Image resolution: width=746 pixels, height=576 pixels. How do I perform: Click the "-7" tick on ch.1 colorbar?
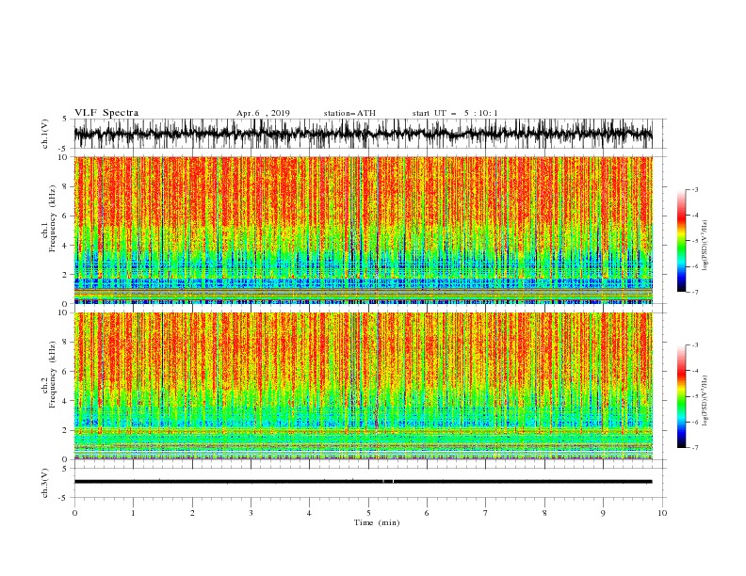694,292
